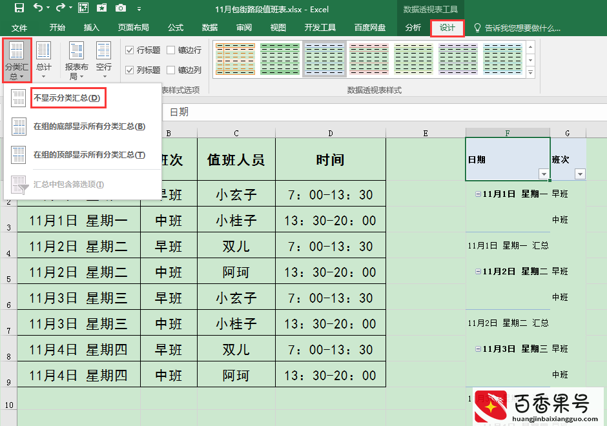This screenshot has width=607, height=426.
Task: Open the 审阅 tab
Action: coord(244,28)
